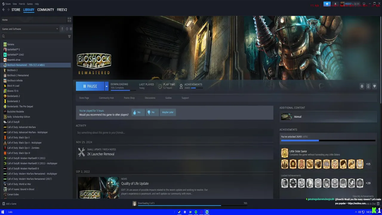The image size is (382, 215).
Task: Show +15 more unlocked achievements
Action: (368, 164)
